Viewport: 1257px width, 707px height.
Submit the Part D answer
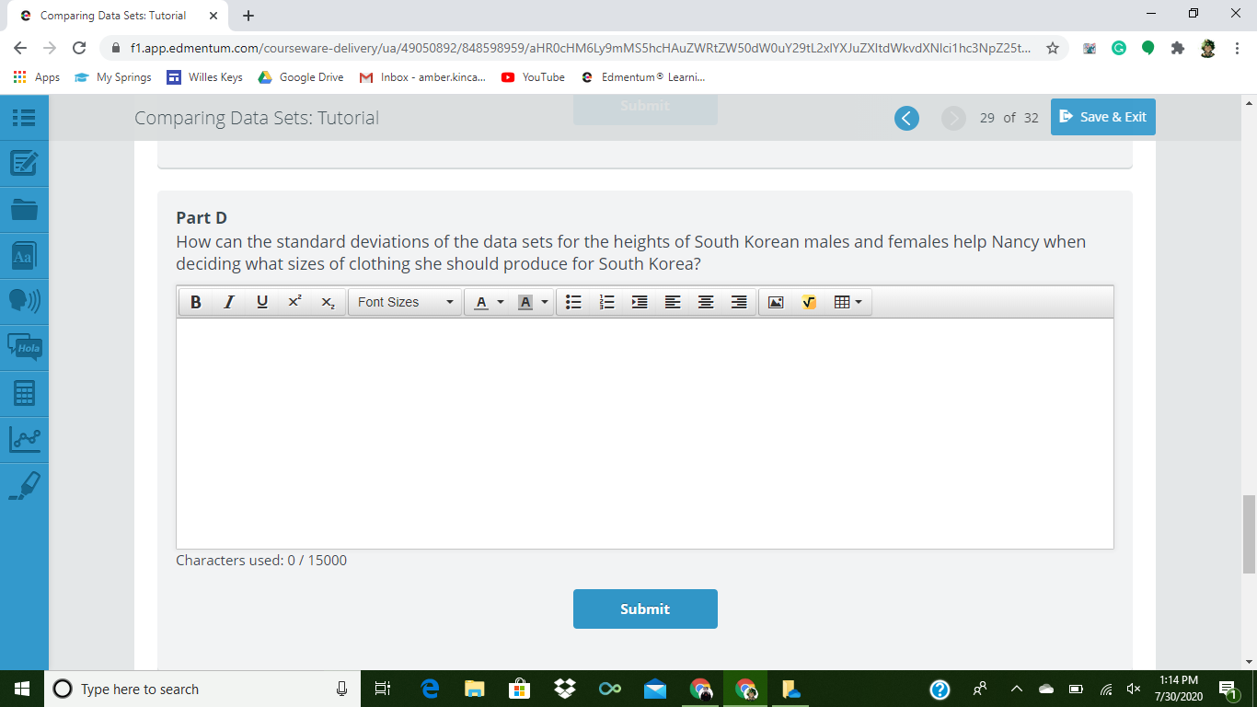tap(645, 609)
